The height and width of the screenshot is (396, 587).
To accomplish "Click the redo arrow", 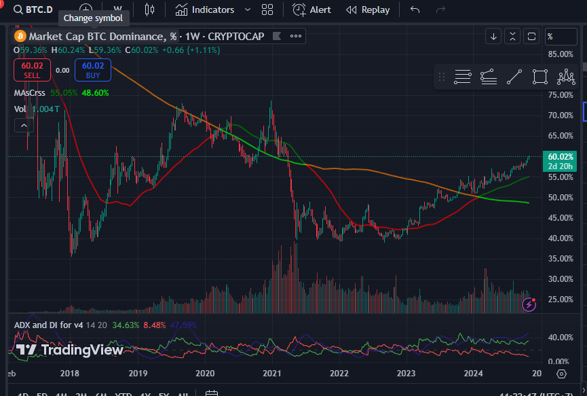I will 440,10.
